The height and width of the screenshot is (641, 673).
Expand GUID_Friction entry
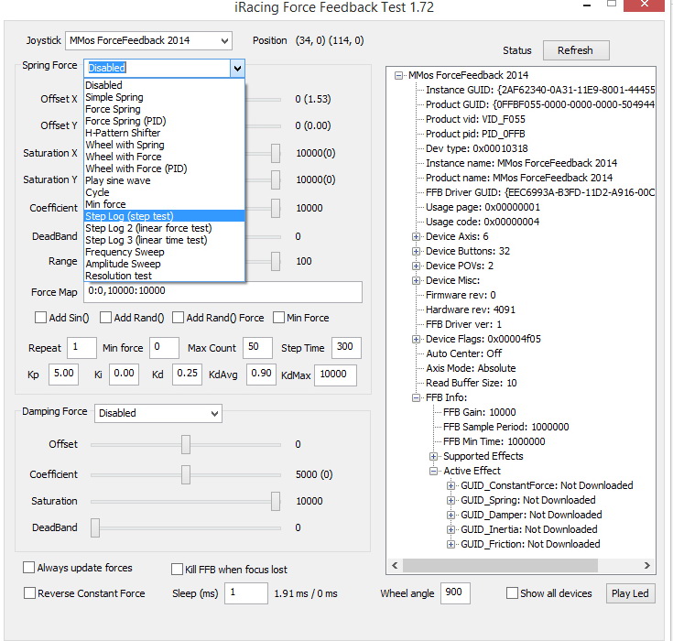click(x=450, y=545)
